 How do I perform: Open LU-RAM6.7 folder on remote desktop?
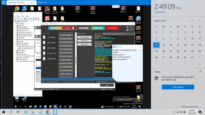click(62, 9)
